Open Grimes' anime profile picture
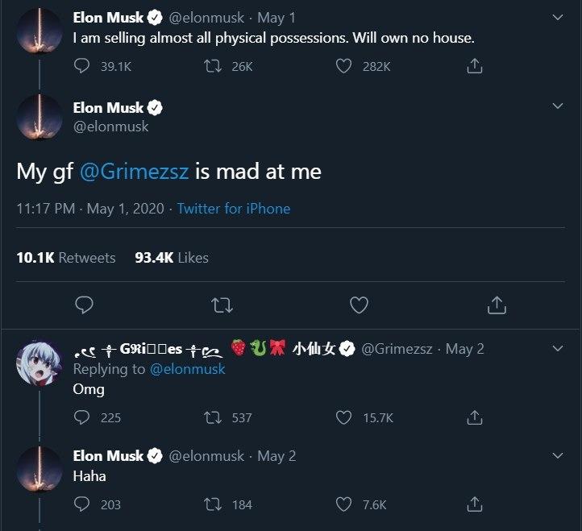 coord(39,362)
